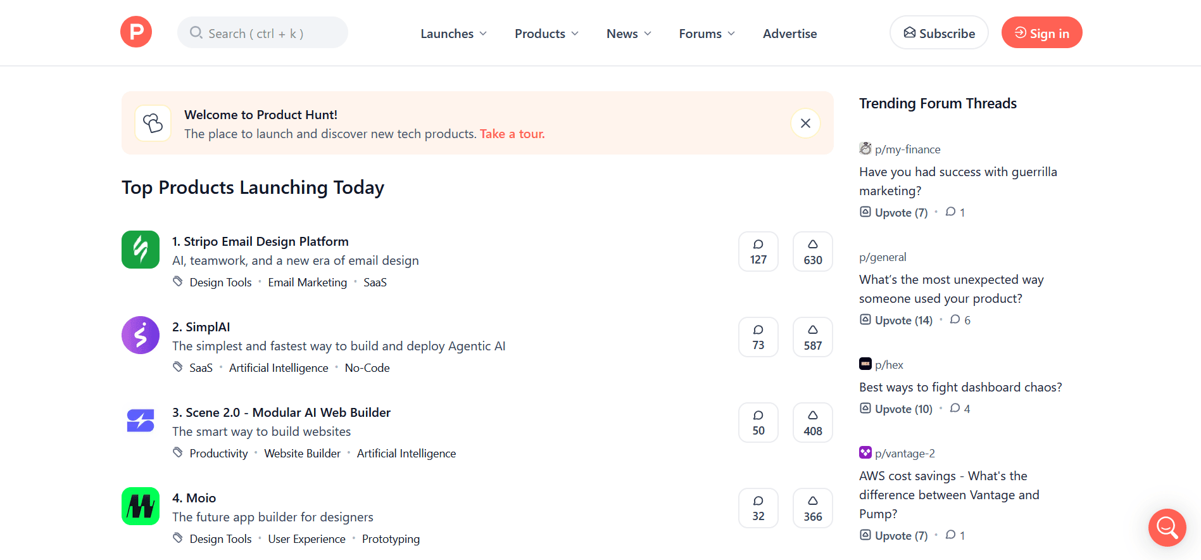Select Scene 2.0's Artificial Intelligence tag
1201x560 pixels.
tap(406, 454)
